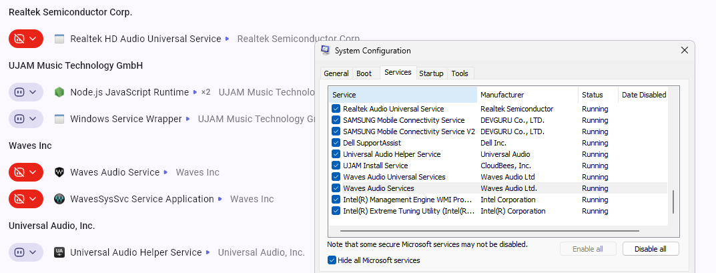Image resolution: width=716 pixels, height=273 pixels.
Task: Switch to the Startup tab
Action: coord(431,73)
